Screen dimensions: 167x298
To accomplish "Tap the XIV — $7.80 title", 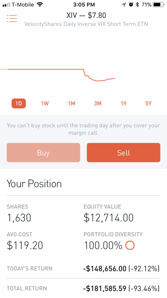I will click(x=86, y=15).
